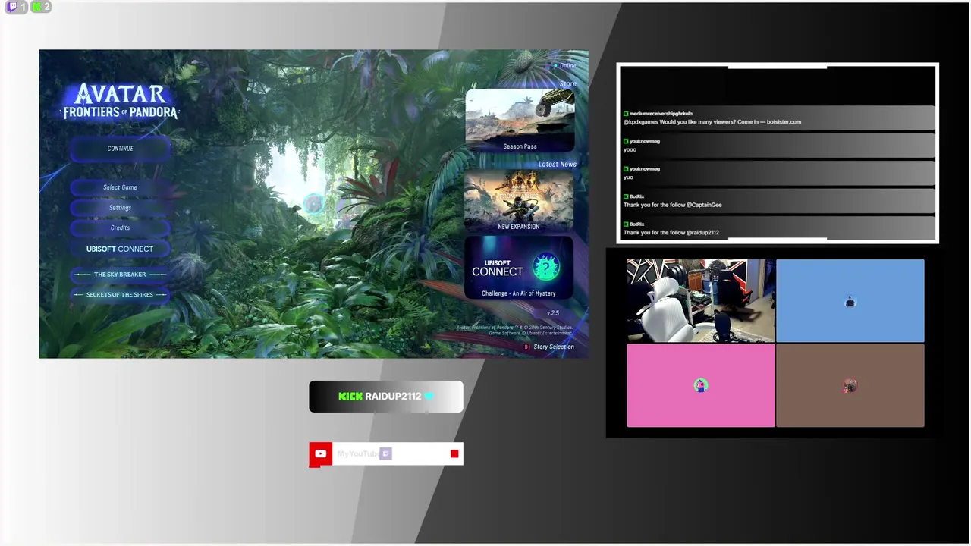Open Ubisoft Connect challenge card
The image size is (971, 546).
coord(520,268)
